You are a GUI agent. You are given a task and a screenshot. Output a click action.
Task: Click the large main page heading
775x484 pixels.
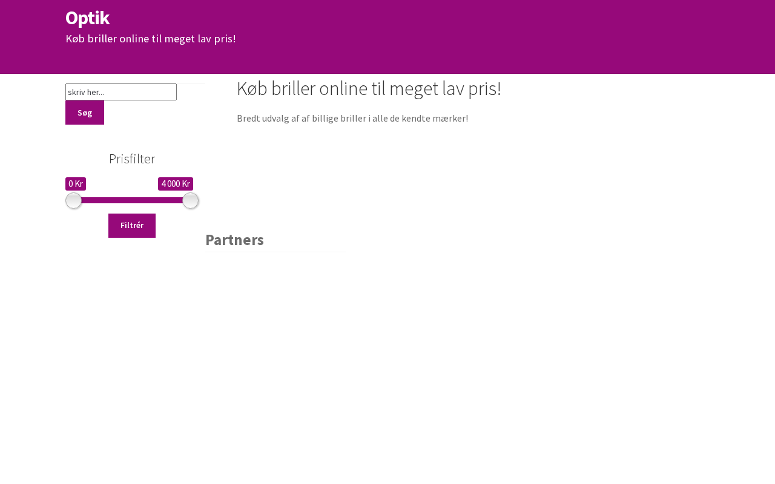(369, 89)
